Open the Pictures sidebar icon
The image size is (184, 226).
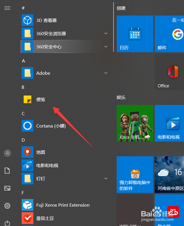pos(7,188)
